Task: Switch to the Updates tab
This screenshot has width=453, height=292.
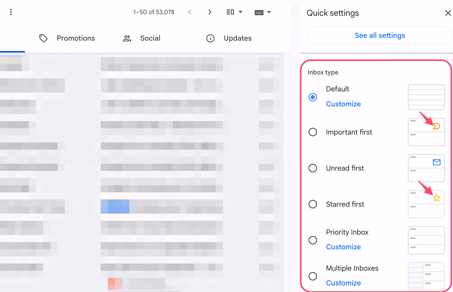Action: tap(237, 38)
